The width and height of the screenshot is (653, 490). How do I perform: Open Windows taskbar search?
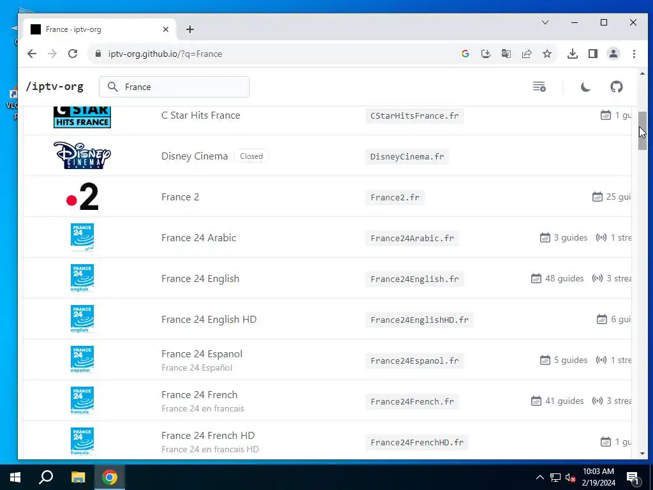46,477
